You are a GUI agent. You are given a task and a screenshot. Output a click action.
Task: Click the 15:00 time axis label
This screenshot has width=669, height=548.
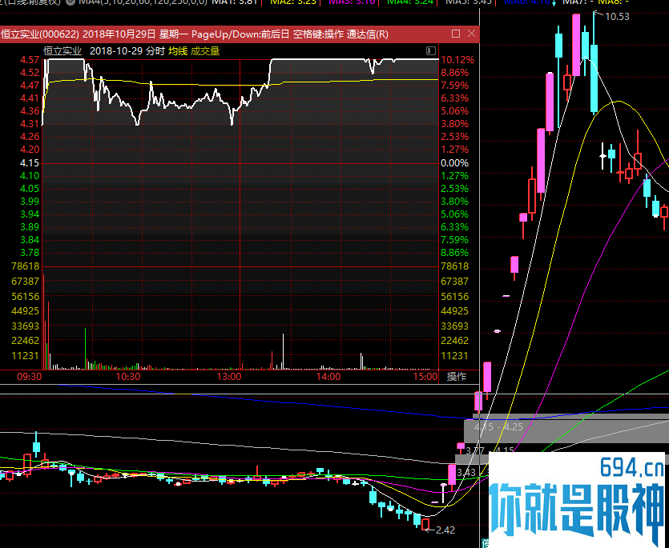point(425,377)
